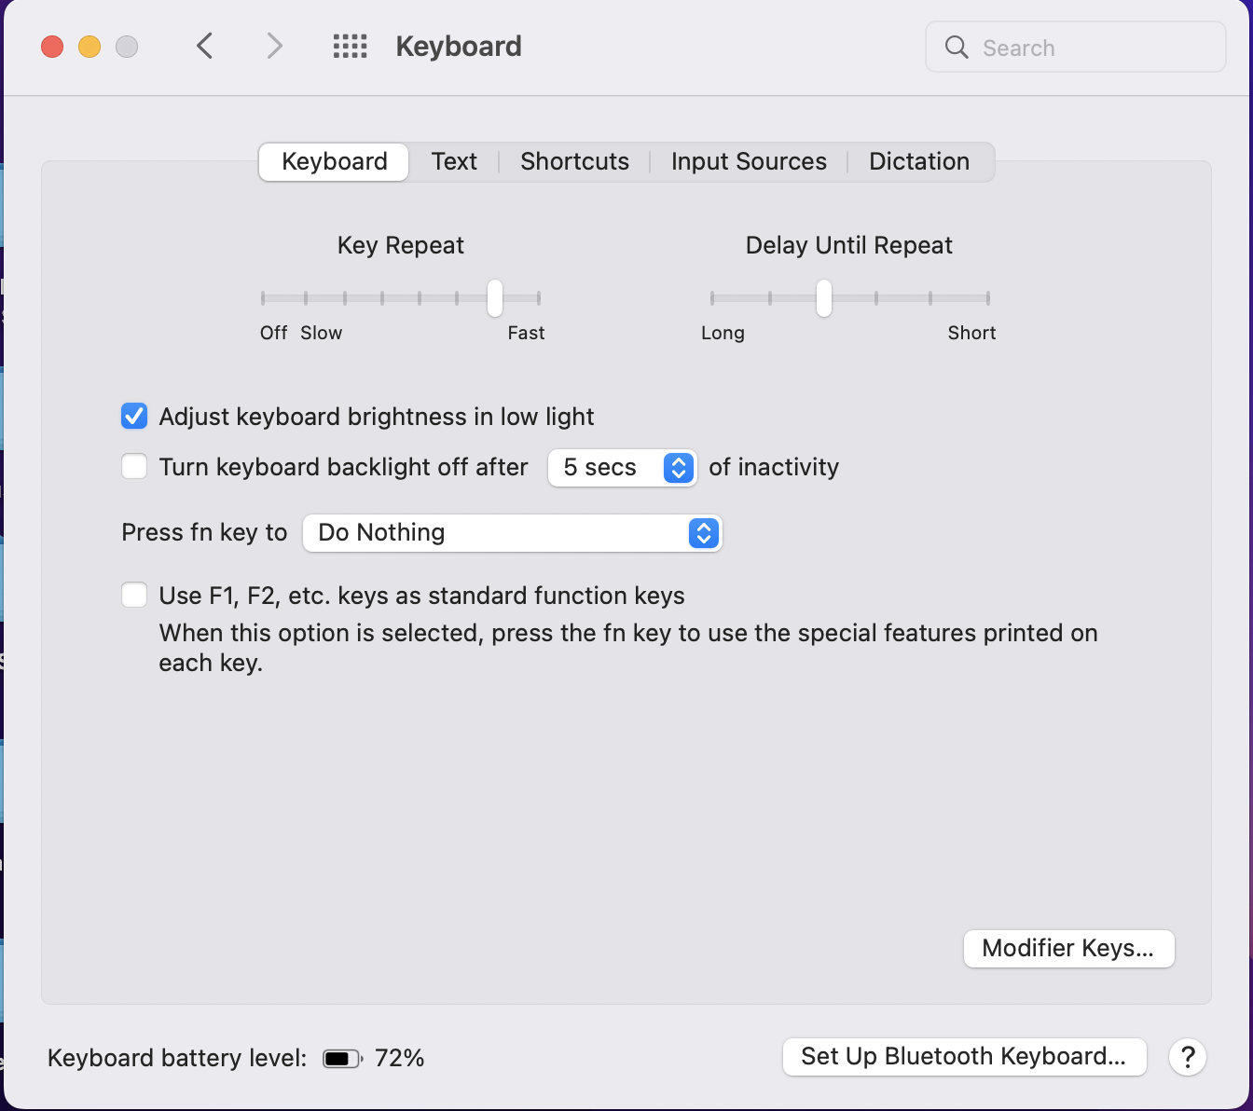
Task: Open the 5 secs inactivity dropdown
Action: click(x=622, y=467)
